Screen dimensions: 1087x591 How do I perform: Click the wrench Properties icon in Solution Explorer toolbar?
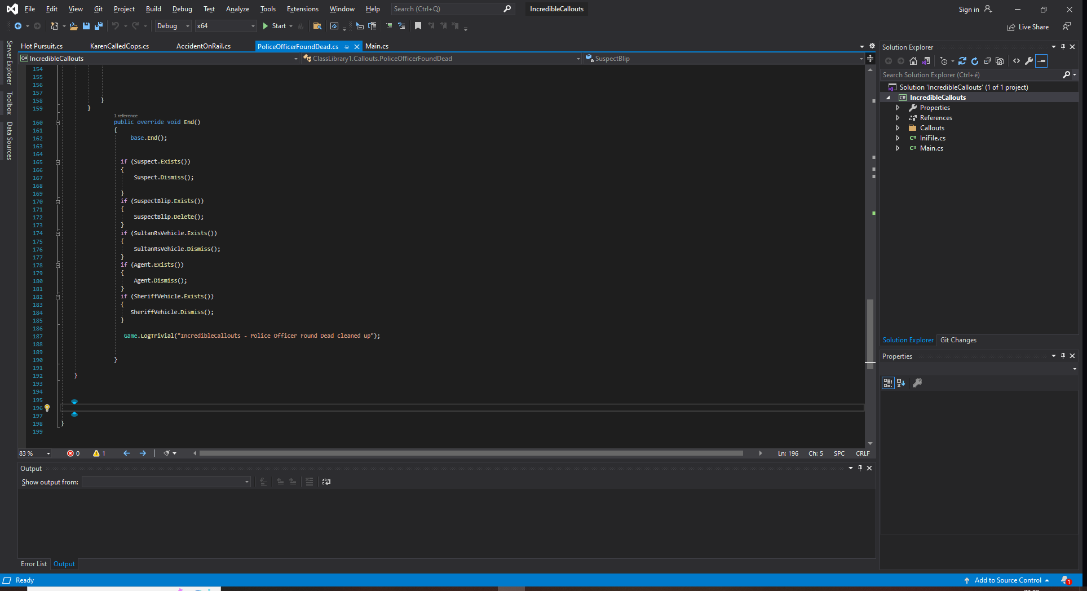[1029, 61]
